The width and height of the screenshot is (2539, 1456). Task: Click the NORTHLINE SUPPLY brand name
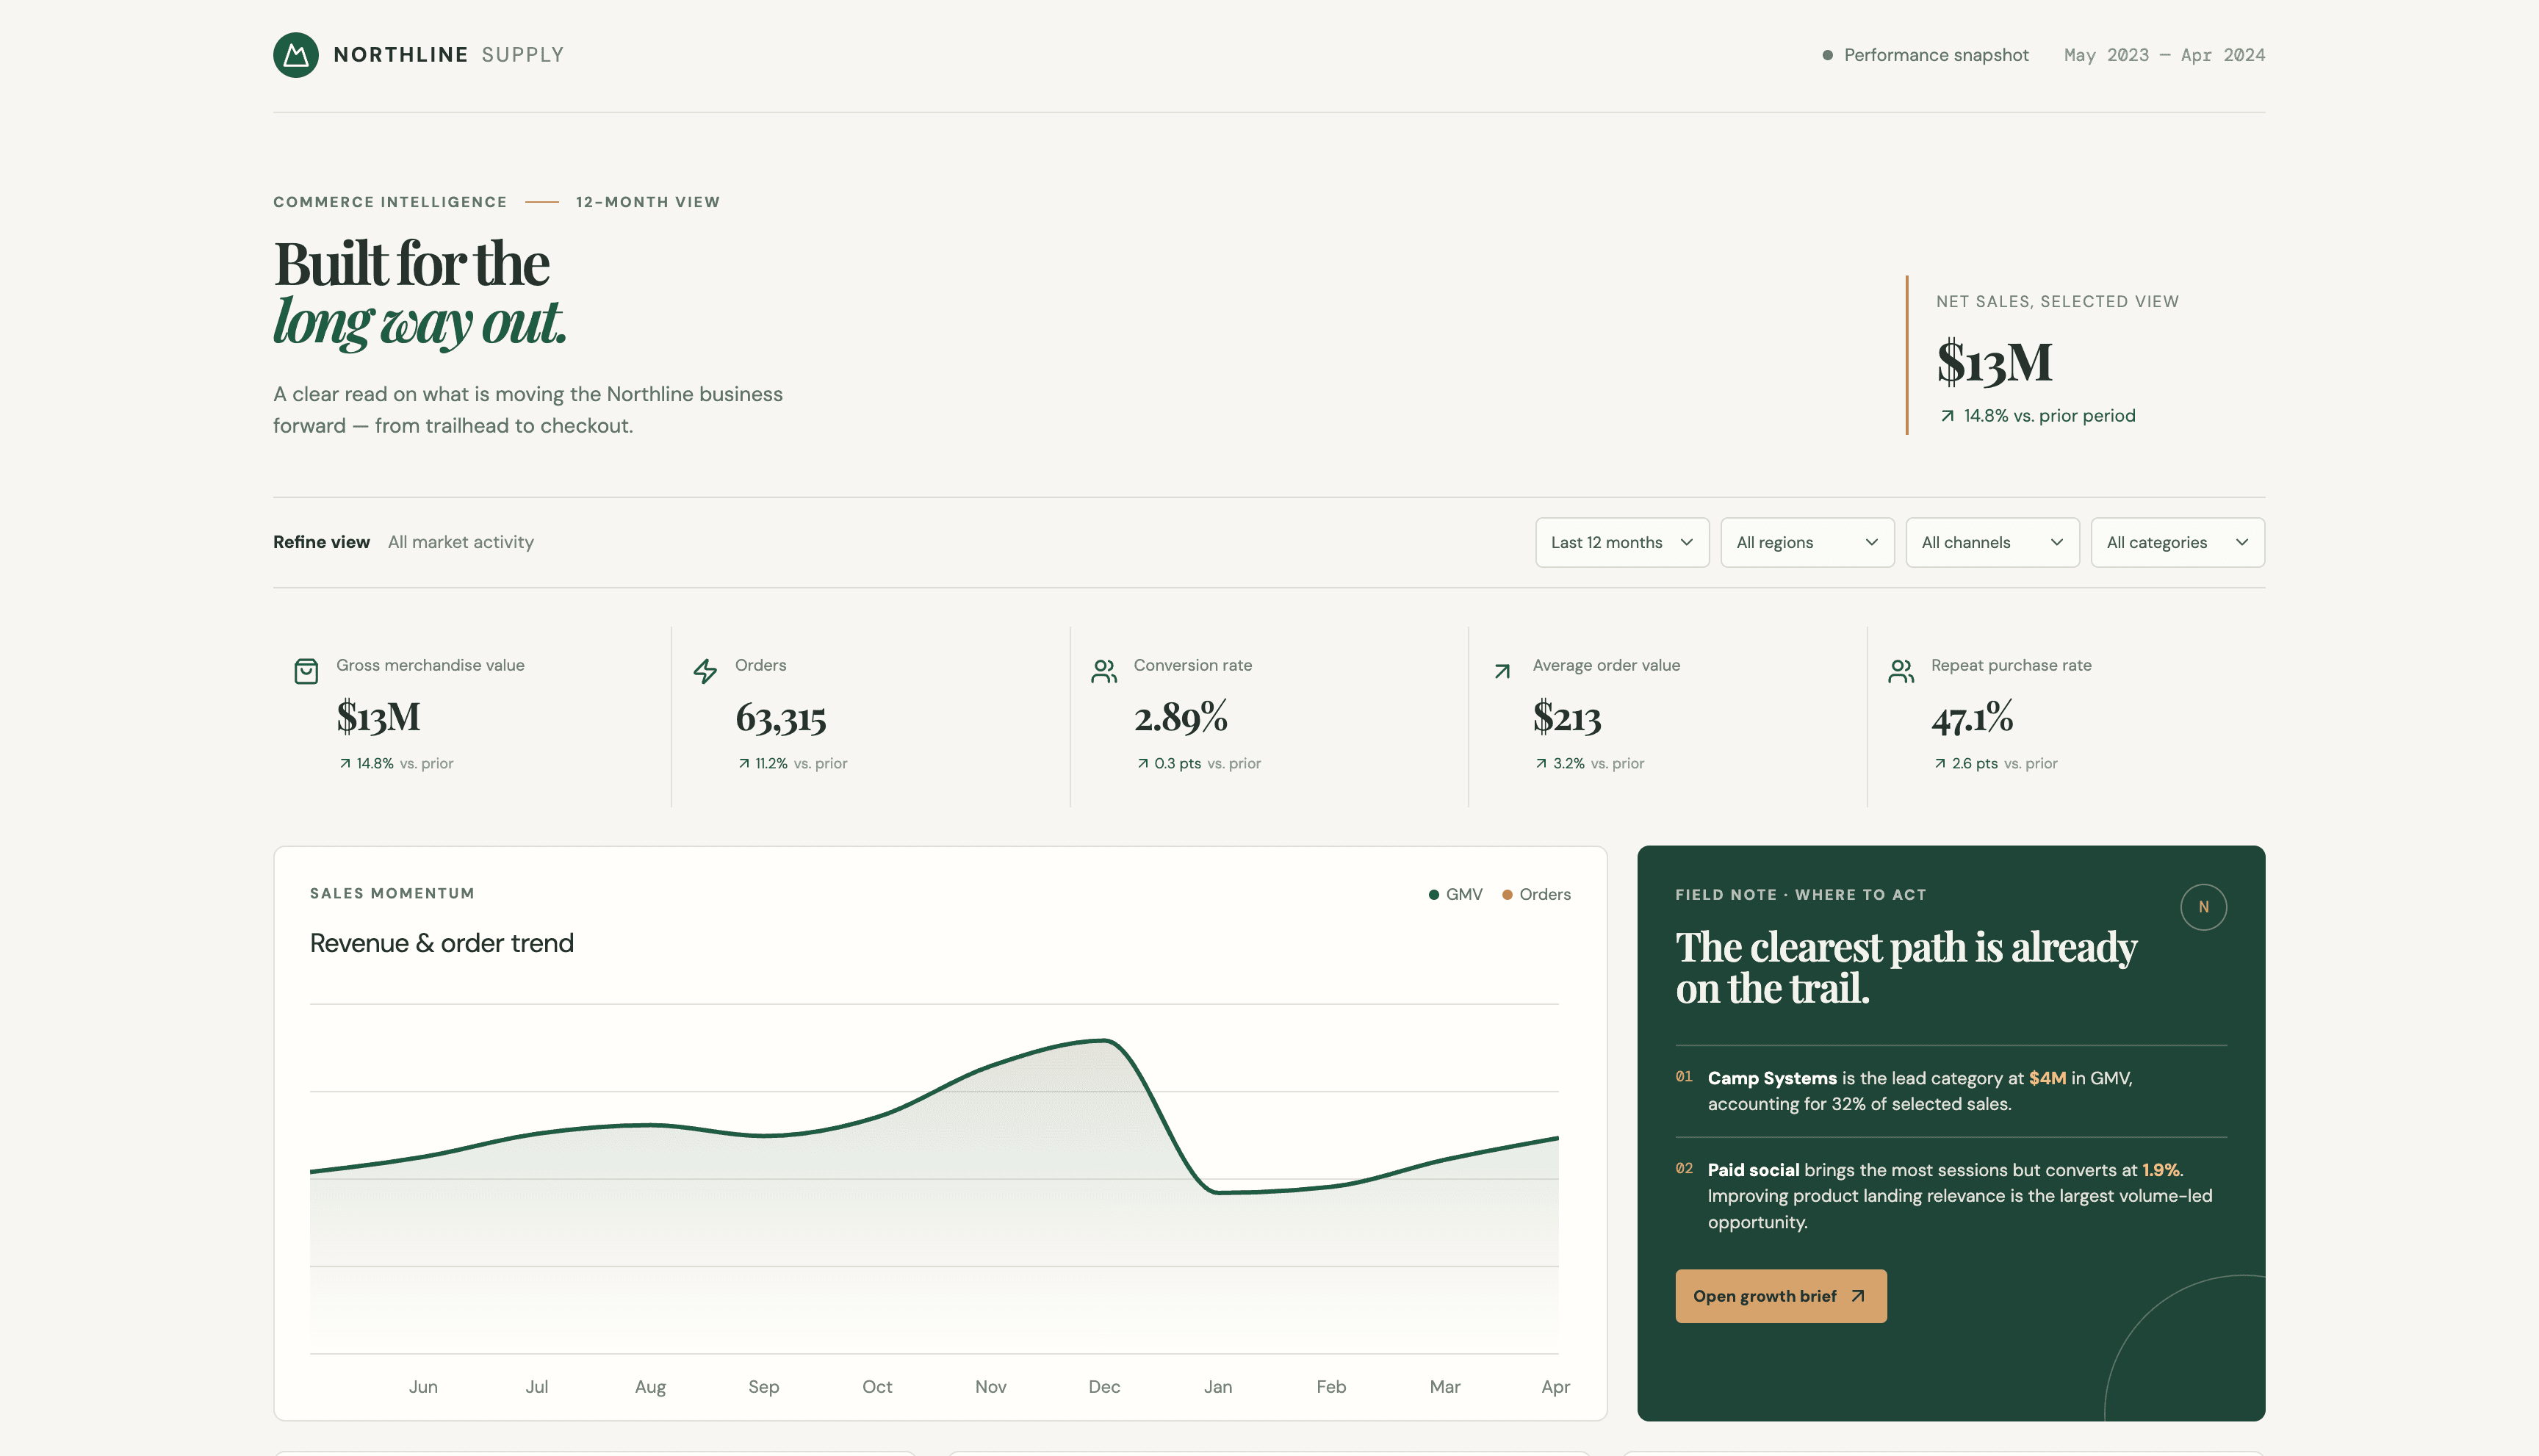point(448,55)
